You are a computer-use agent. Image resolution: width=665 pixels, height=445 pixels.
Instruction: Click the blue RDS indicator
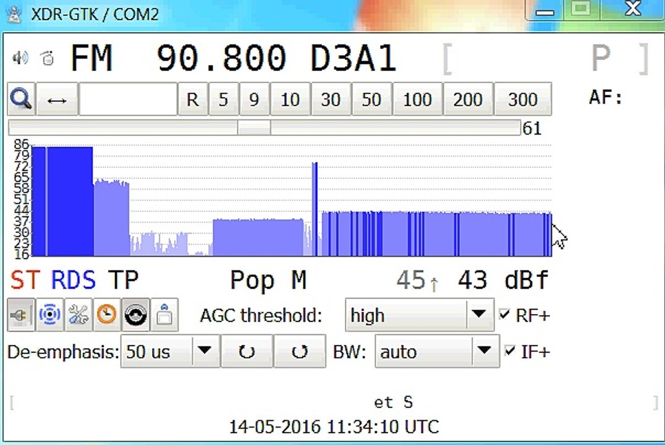[74, 280]
